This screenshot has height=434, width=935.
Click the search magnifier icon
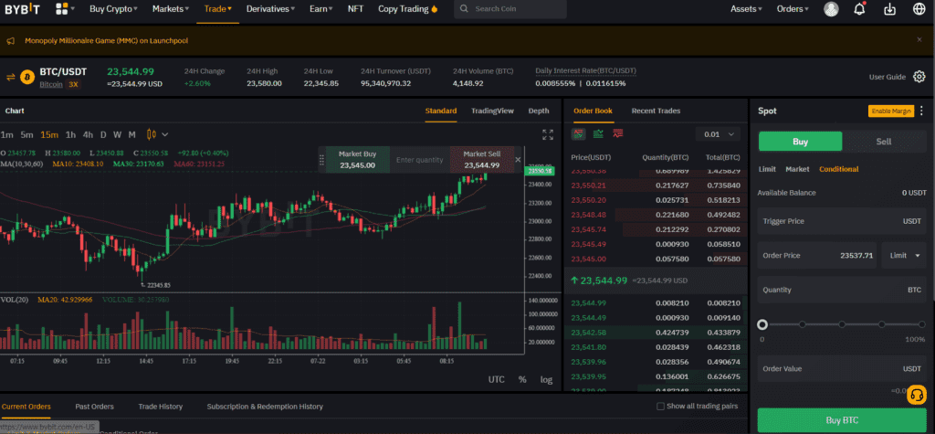pyautogui.click(x=465, y=9)
